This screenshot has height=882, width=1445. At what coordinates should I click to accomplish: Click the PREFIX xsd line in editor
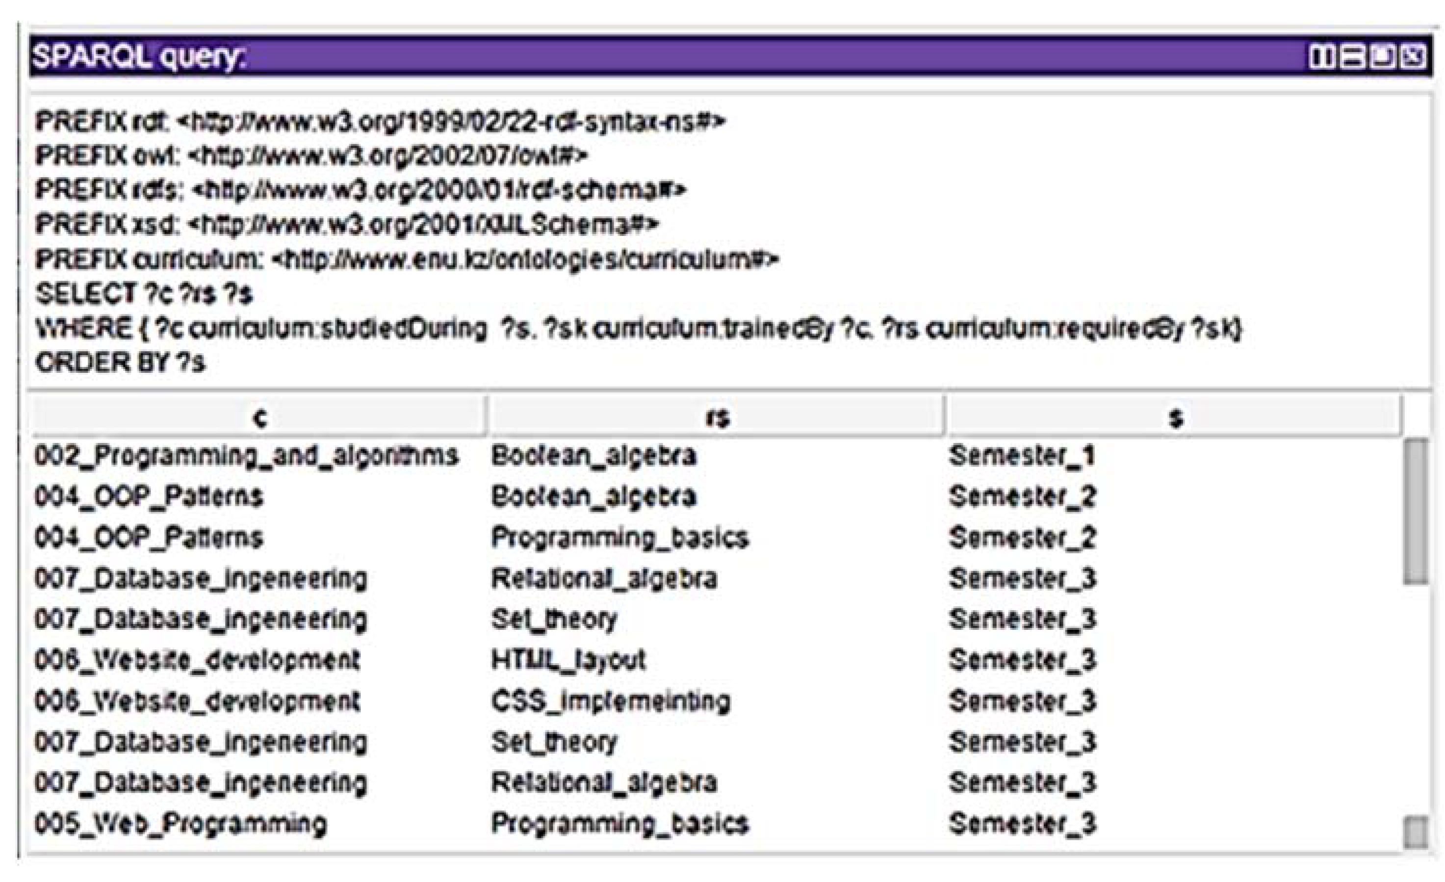(347, 225)
